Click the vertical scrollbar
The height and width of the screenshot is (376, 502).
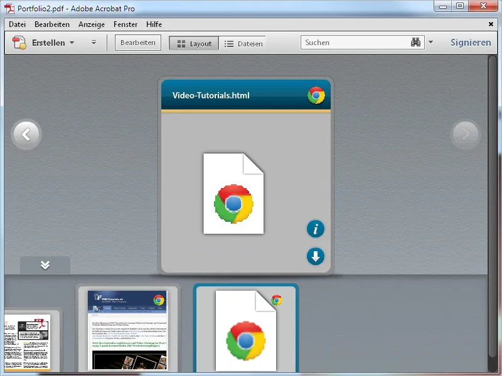[x=492, y=206]
